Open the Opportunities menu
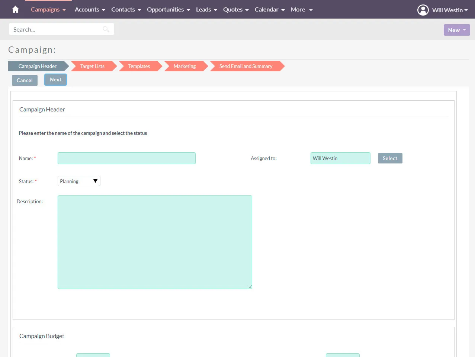This screenshot has height=357, width=475. pyautogui.click(x=169, y=10)
